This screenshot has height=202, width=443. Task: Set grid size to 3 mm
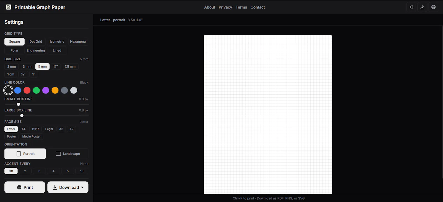(x=27, y=66)
